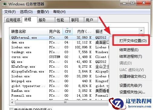
Task: Choose 设置相关性(A)... in context menu
Action: click(132, 92)
